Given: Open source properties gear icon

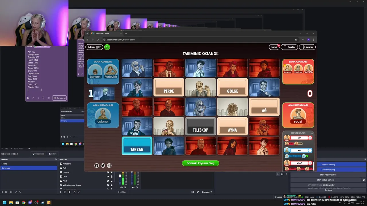Looking at the screenshot, I should [69, 192].
